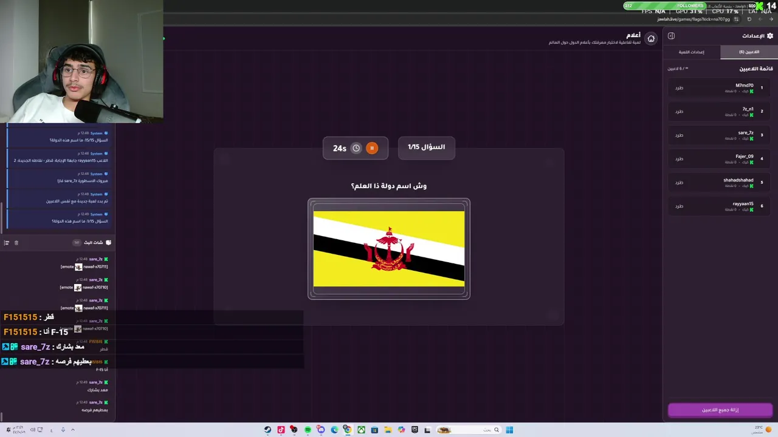Open Microsoft Edge from the taskbar
Screen dimensions: 778x437
point(334,430)
